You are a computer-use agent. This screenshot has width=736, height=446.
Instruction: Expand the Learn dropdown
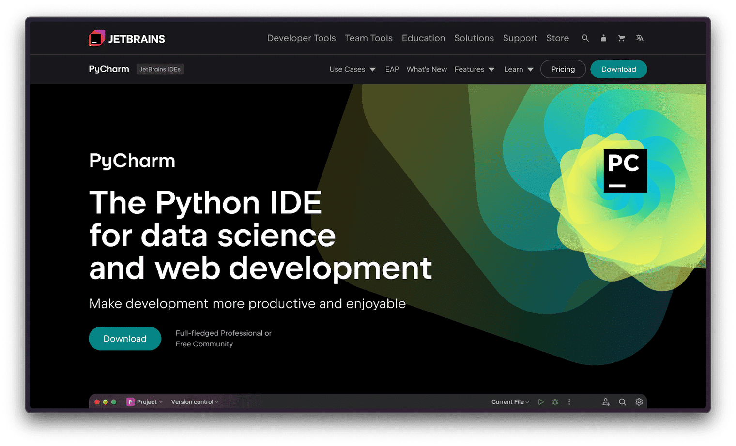[x=519, y=69]
